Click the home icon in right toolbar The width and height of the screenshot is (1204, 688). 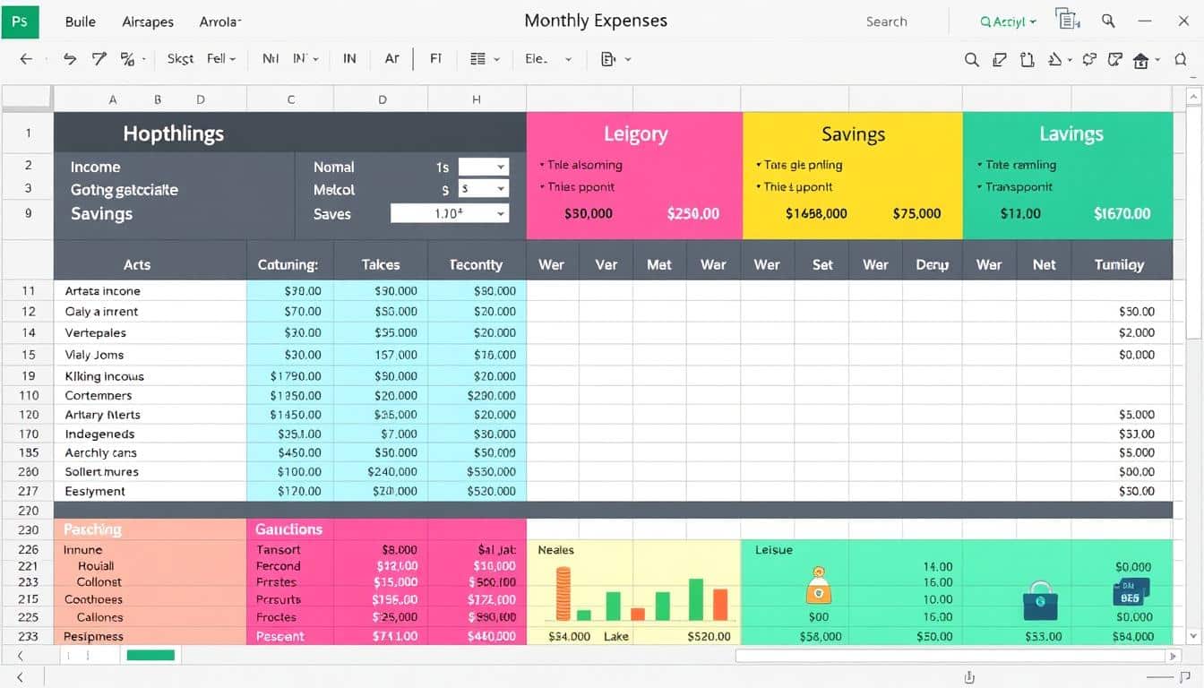[x=1141, y=61]
